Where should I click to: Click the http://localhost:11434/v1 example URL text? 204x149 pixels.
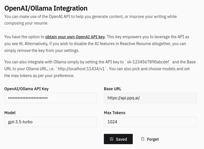coord(82,69)
